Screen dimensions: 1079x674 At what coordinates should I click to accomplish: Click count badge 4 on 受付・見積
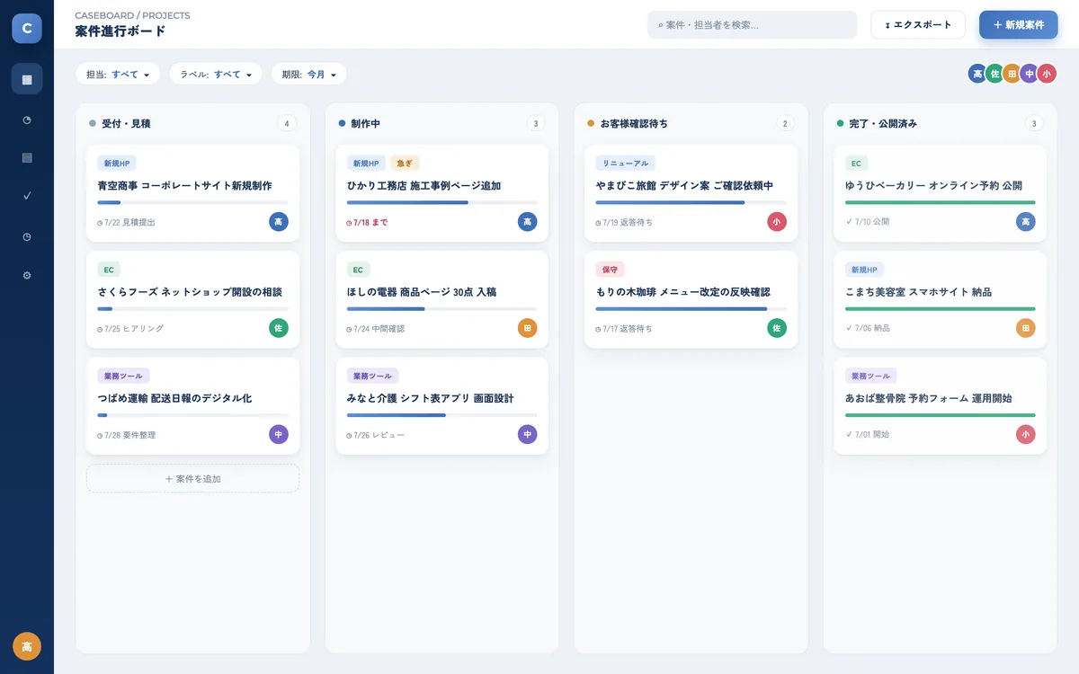[x=287, y=124]
